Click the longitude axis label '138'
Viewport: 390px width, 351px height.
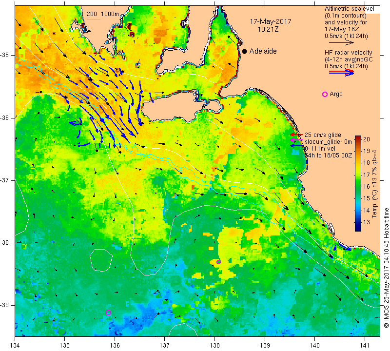pyautogui.click(x=214, y=345)
